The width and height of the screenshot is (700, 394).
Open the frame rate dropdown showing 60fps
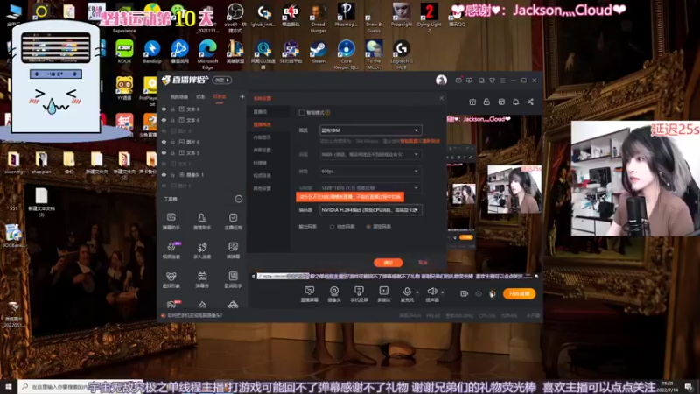tap(370, 171)
